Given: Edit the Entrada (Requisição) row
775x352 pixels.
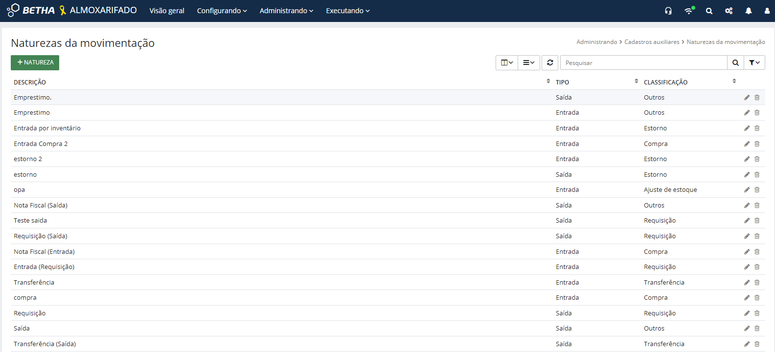Looking at the screenshot, I should pyautogui.click(x=747, y=267).
